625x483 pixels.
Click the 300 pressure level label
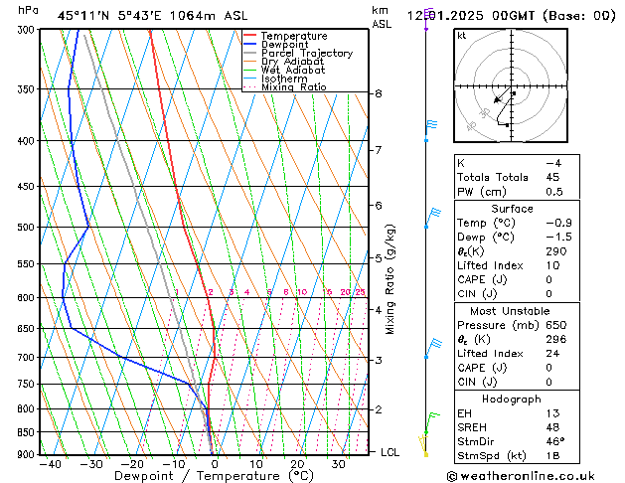(x=28, y=30)
